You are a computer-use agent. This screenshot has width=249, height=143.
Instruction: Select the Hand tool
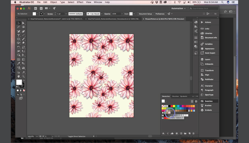[x=18, y=76]
